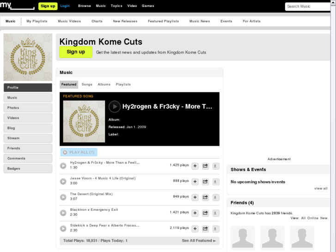This screenshot has width=336, height=252.
Task: Open New Releases section
Action: tap(125, 21)
